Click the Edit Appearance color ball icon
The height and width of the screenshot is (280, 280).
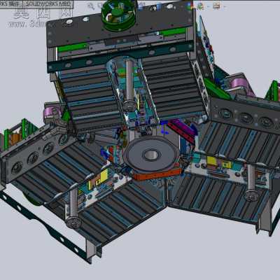[190, 6]
